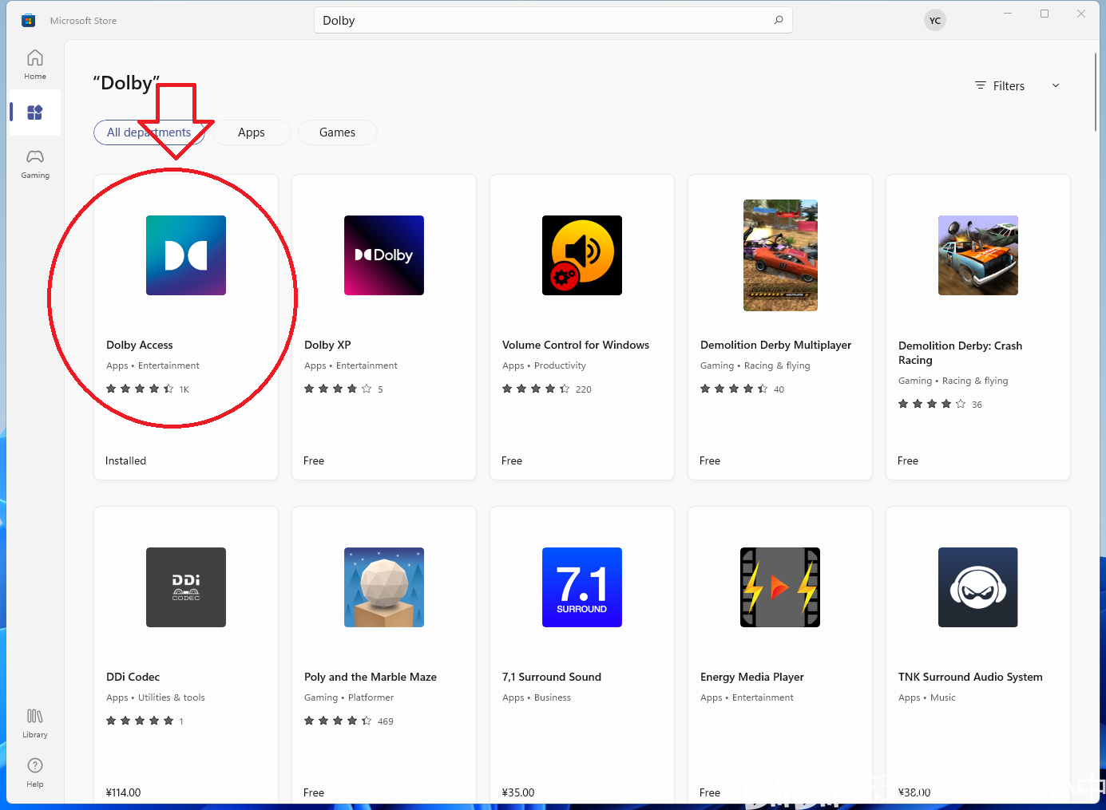This screenshot has height=810, width=1106.
Task: Click the 469 rating count for Poly
Action: (x=386, y=721)
